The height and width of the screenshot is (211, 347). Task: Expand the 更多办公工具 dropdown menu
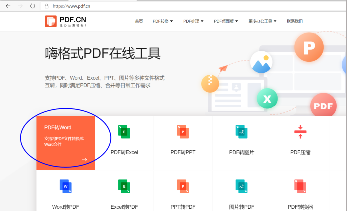(262, 21)
